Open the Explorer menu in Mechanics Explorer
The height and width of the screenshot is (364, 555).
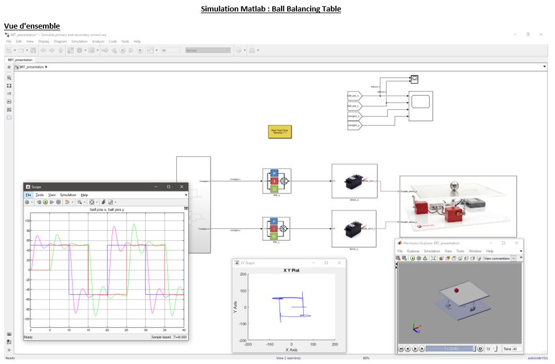click(413, 251)
